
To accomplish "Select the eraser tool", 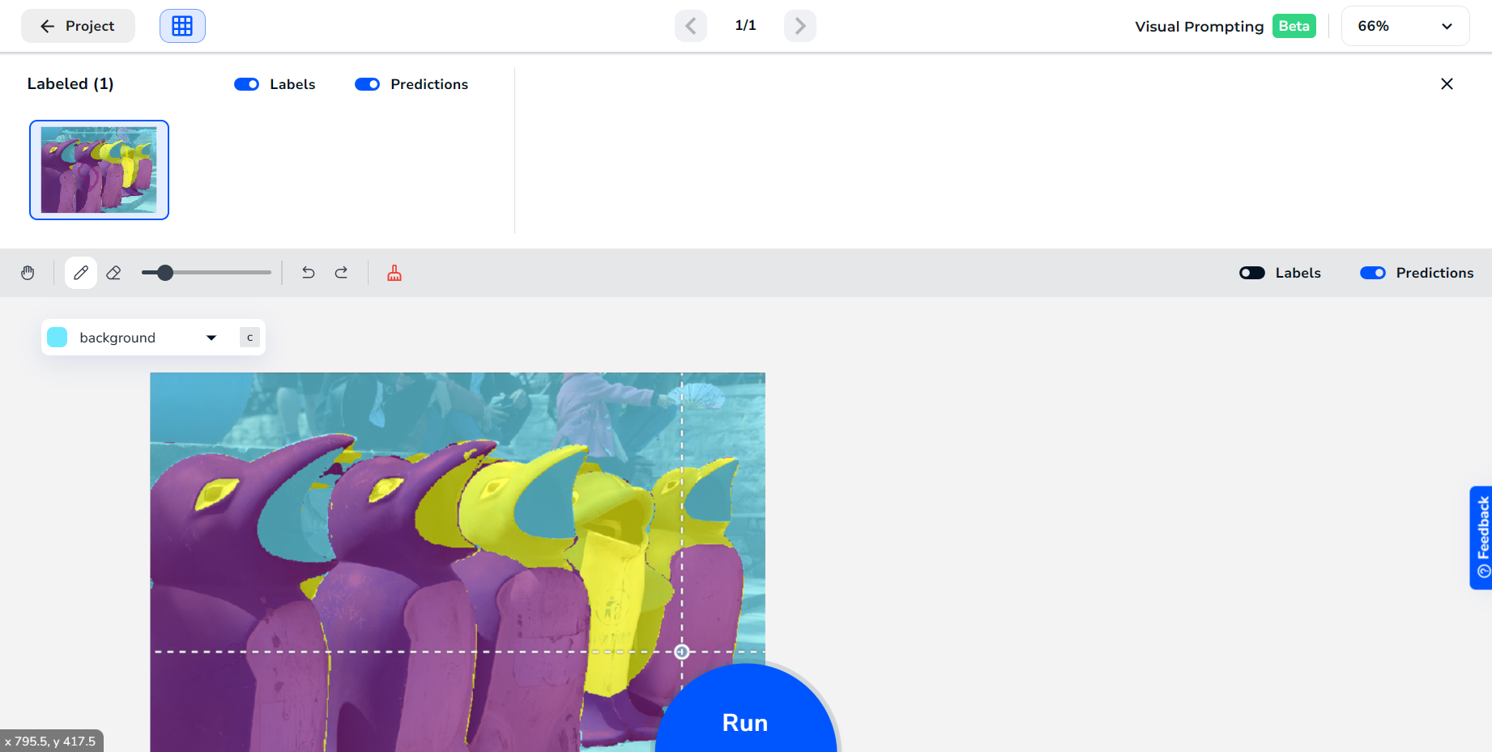I will point(113,273).
